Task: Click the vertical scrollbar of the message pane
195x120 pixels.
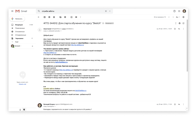Action: pos(187,45)
